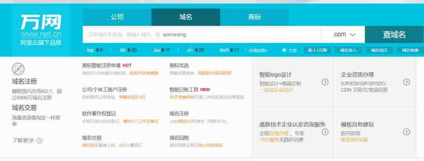Open the 商标优选 link
The height and width of the screenshot is (161, 424).
point(179,66)
